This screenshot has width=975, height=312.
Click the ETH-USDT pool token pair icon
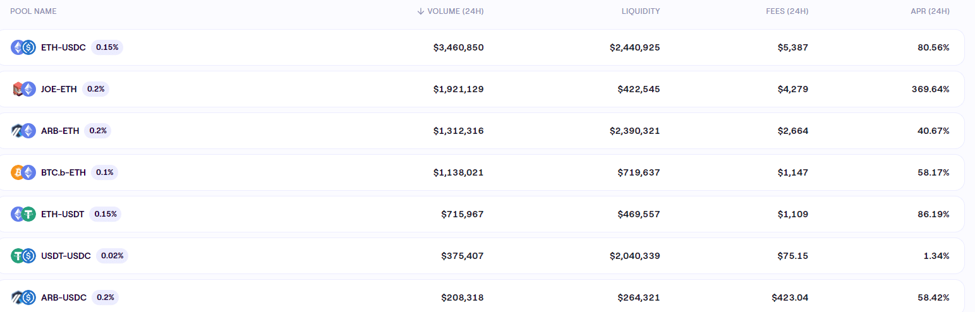click(23, 214)
